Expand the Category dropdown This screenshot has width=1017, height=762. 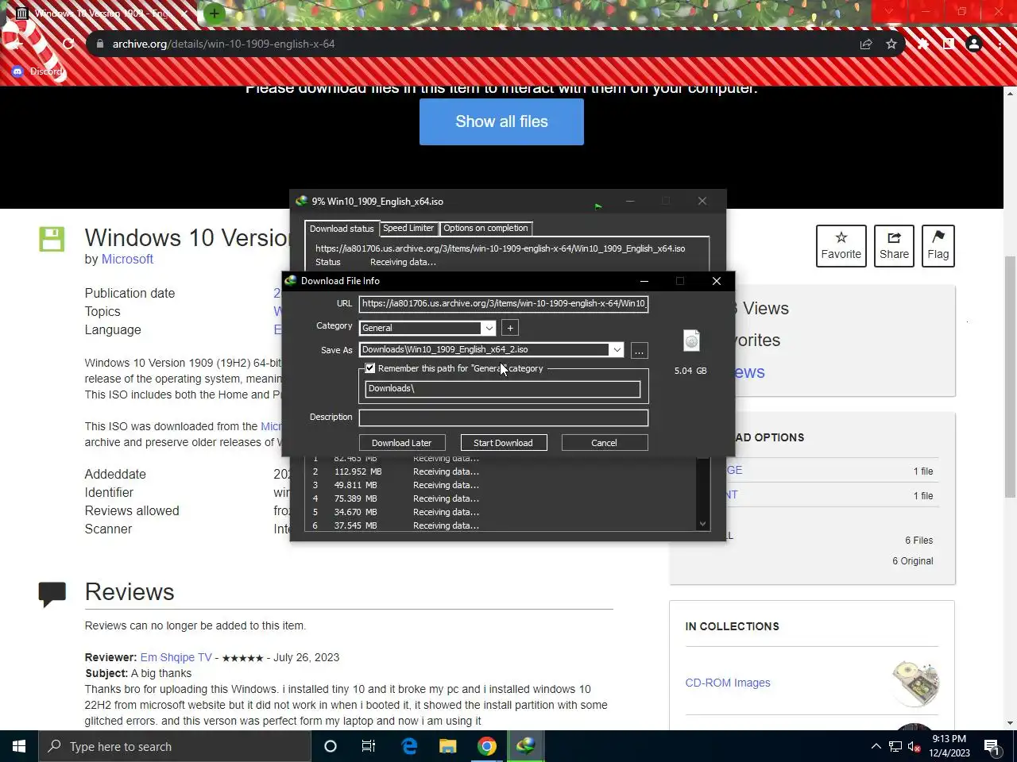coord(489,328)
